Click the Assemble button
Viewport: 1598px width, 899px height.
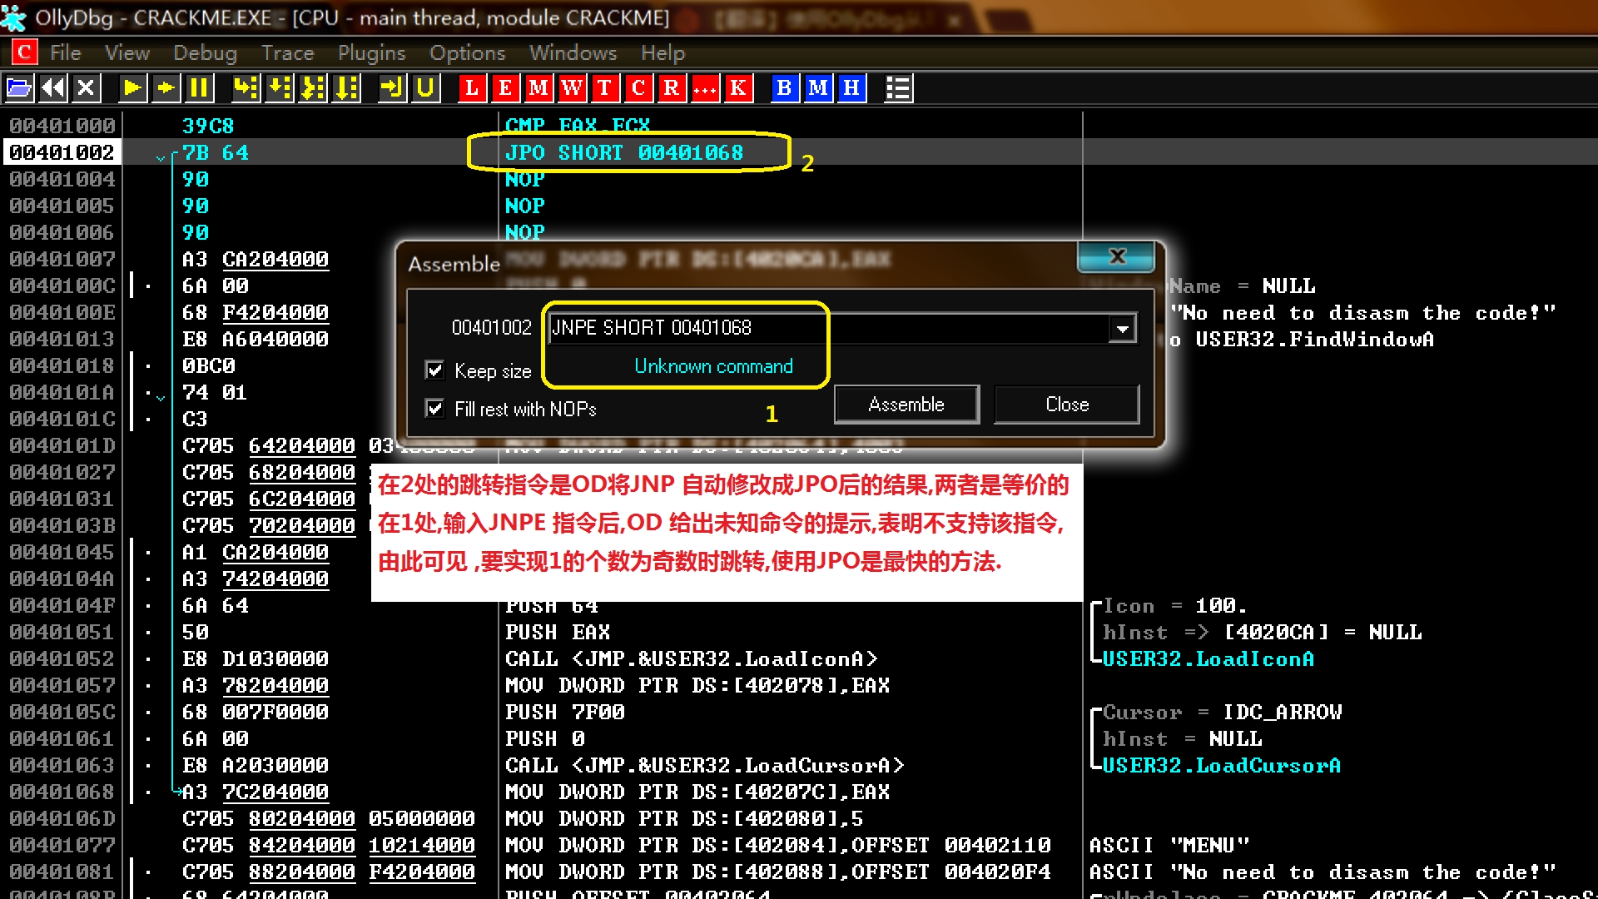coord(906,405)
